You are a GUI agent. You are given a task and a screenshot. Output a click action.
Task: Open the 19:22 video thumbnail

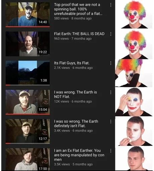(28, 44)
